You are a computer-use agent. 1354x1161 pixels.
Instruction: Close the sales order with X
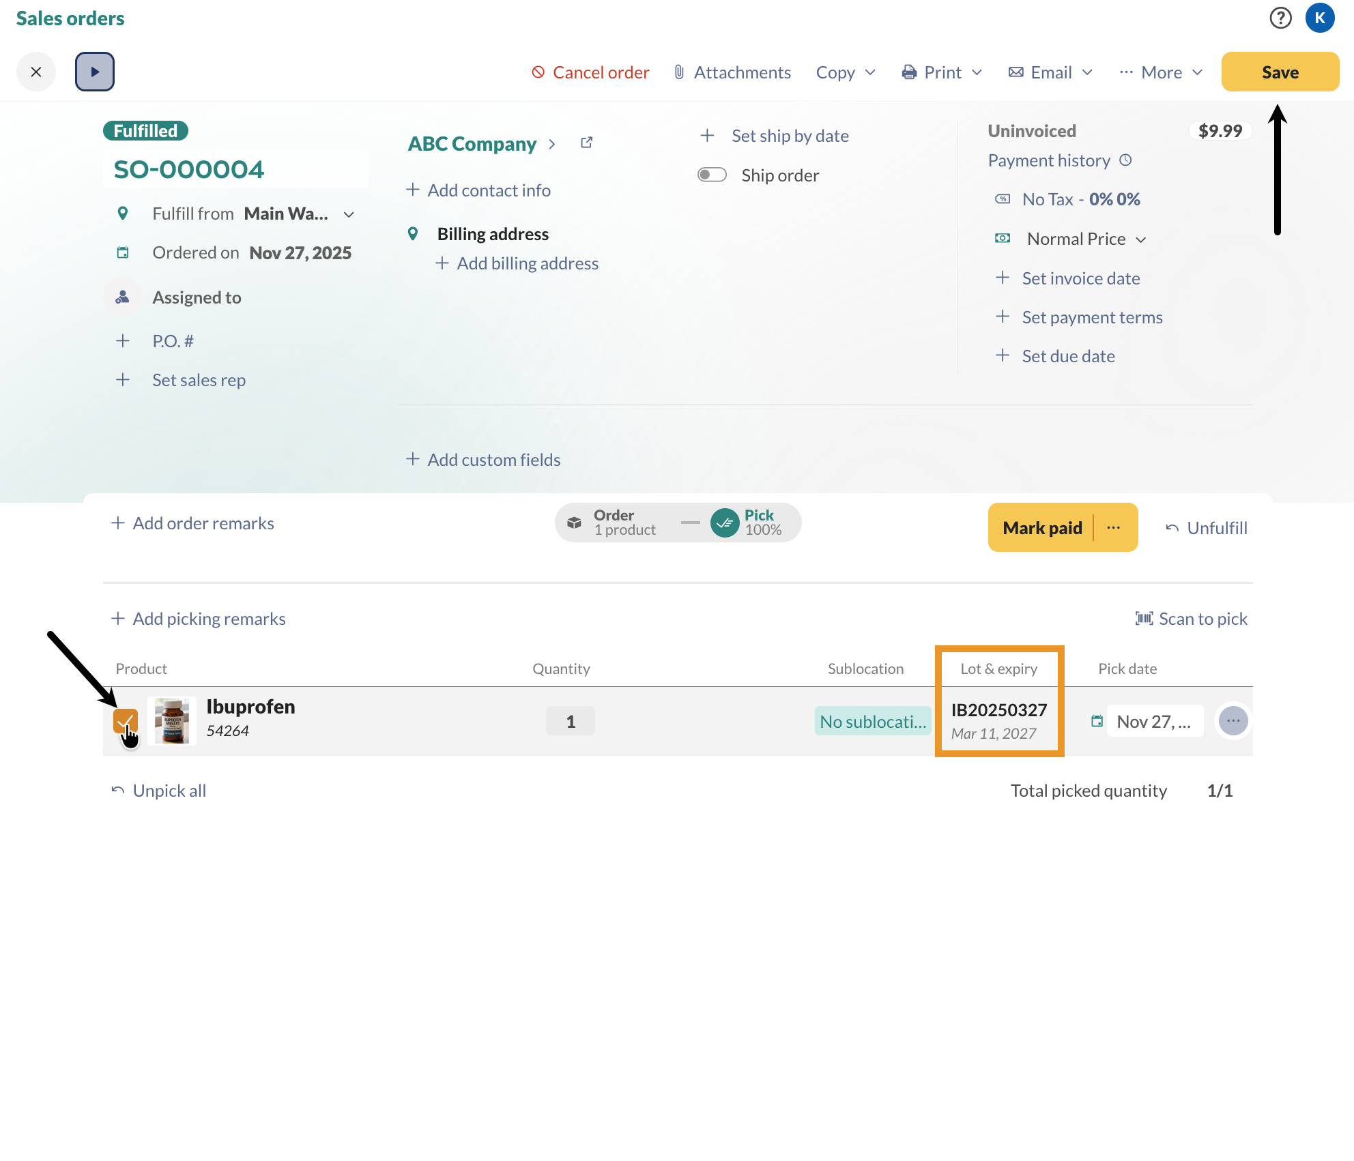(x=36, y=72)
